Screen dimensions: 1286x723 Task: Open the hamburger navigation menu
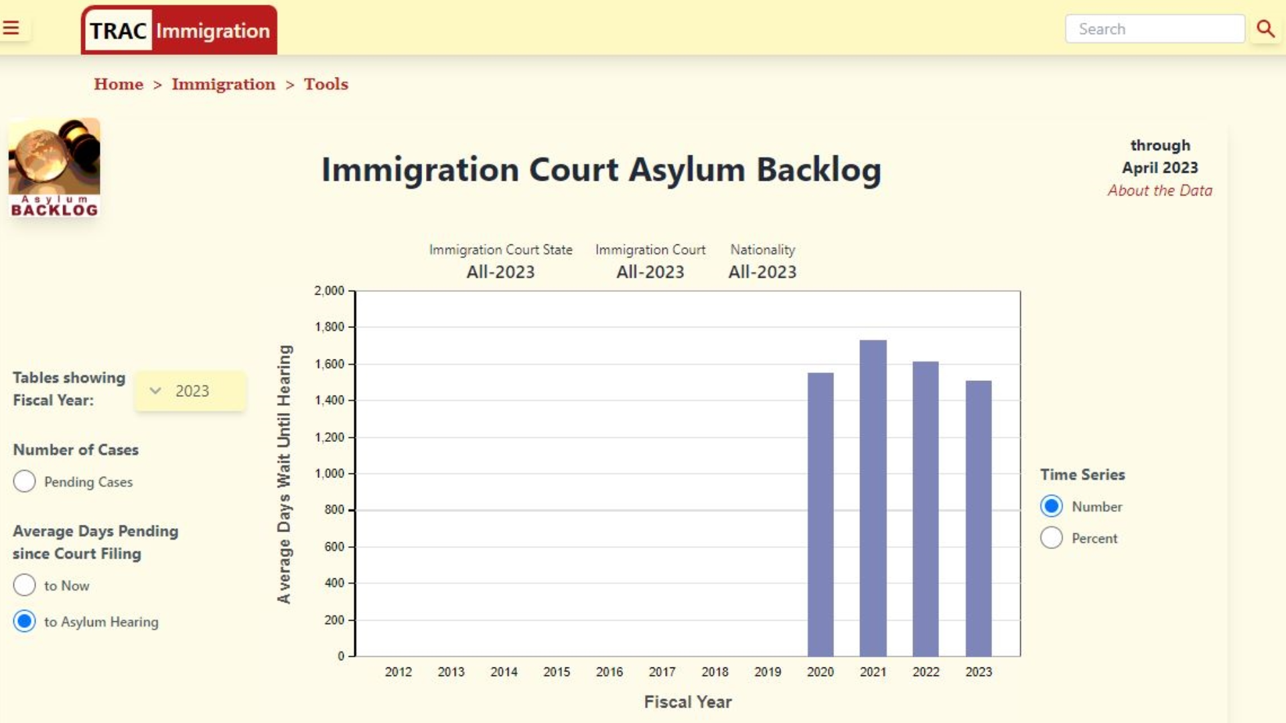click(11, 27)
